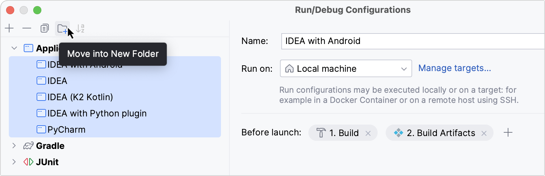Edit the Name input field

coord(413,41)
